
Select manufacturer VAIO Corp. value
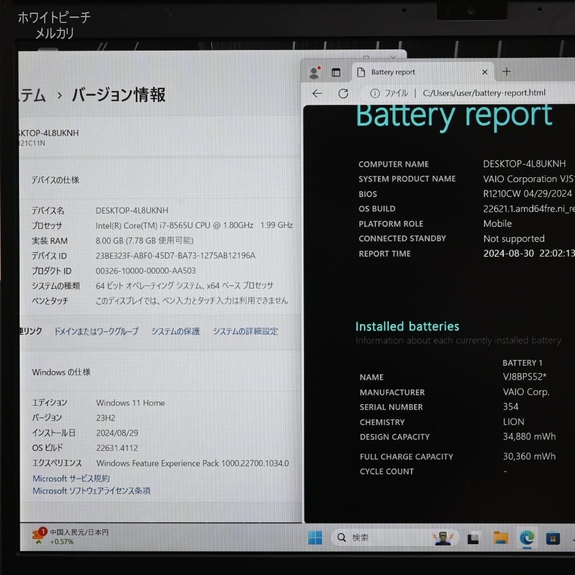526,392
